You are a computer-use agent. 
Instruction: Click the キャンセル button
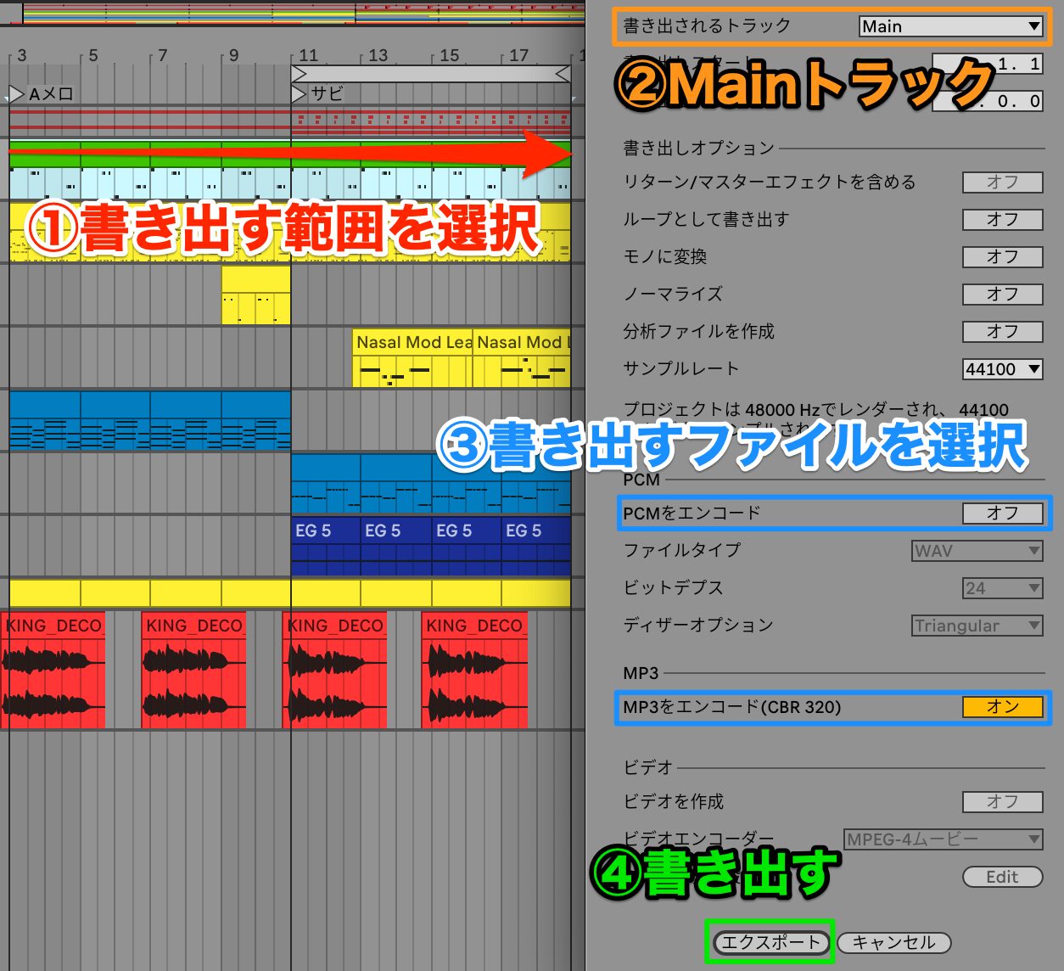893,942
